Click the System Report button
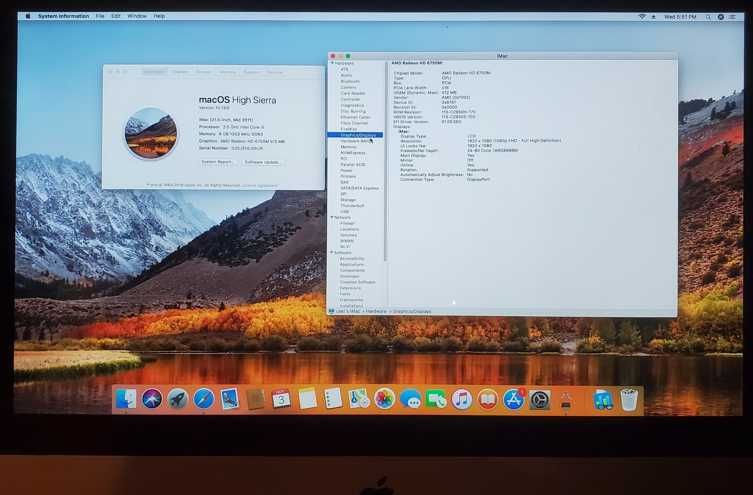753x495 pixels. point(218,162)
